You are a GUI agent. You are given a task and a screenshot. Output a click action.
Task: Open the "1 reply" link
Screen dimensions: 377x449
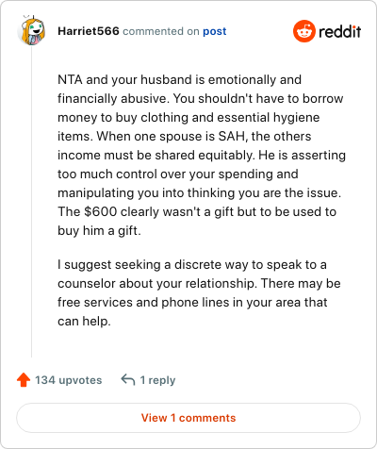(157, 380)
